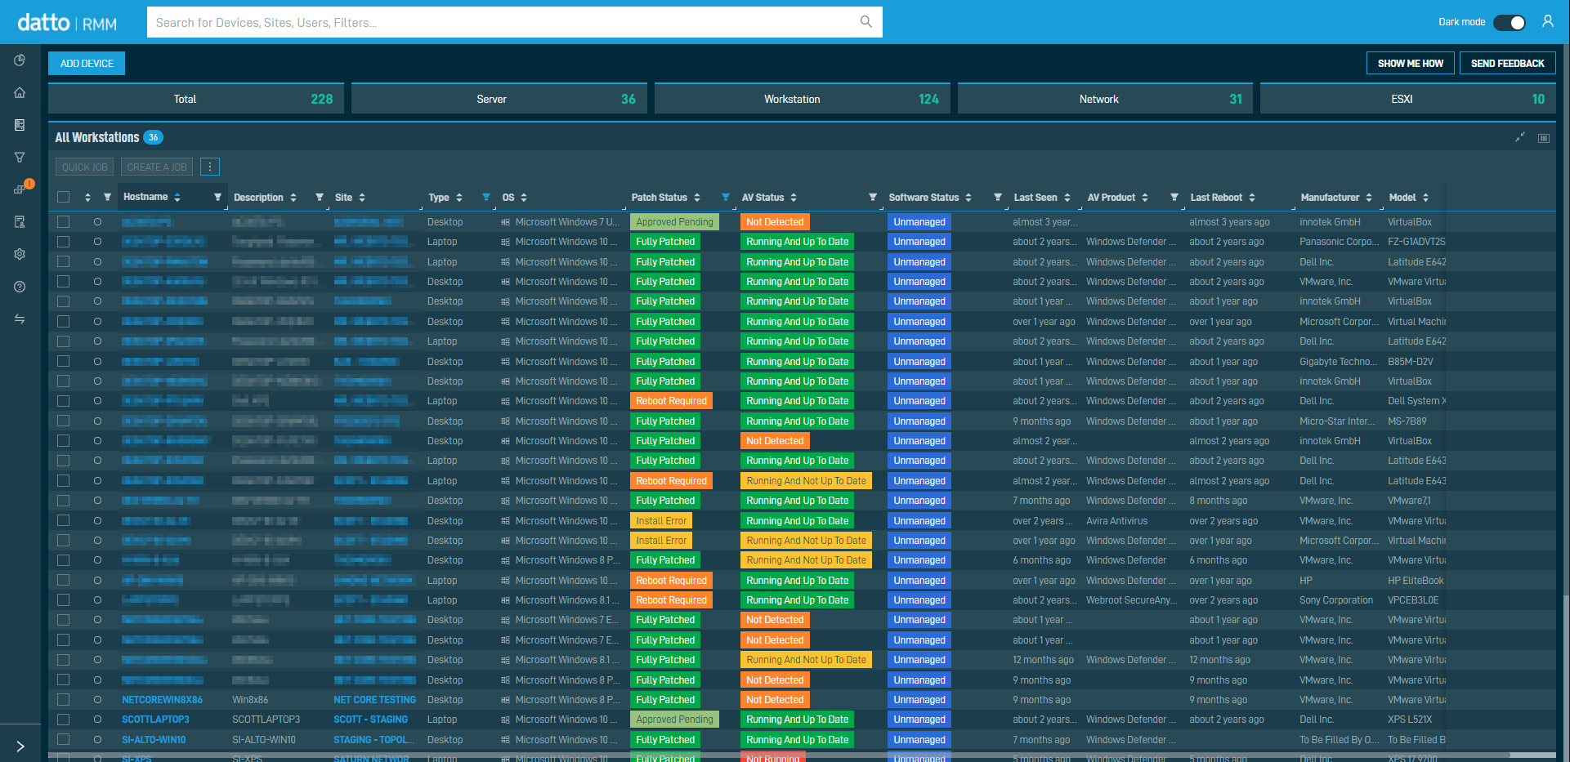Collapse the widget with the shrink arrows icon
Image resolution: width=1570 pixels, height=762 pixels.
coord(1520,137)
